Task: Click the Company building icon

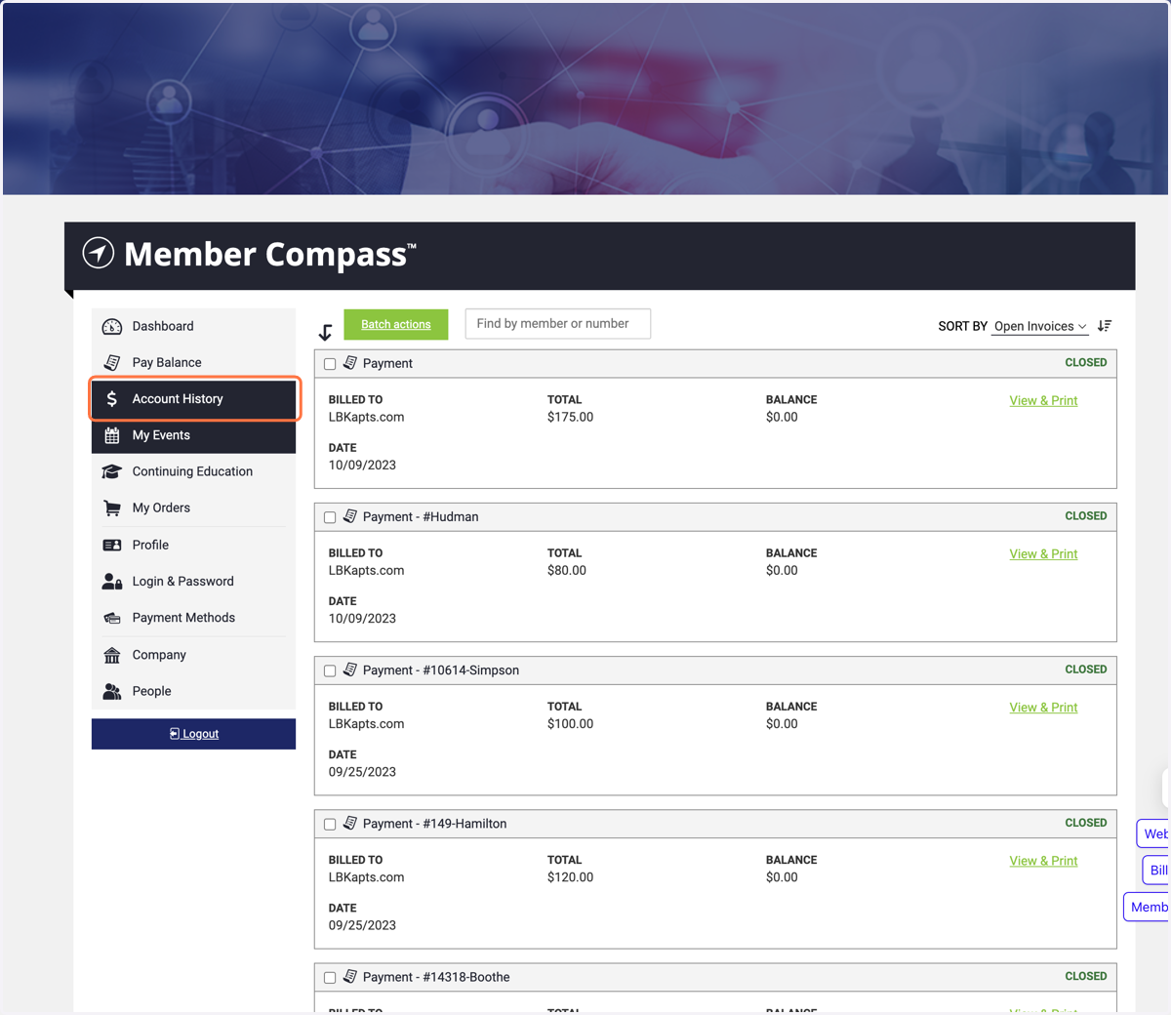Action: pyautogui.click(x=112, y=655)
